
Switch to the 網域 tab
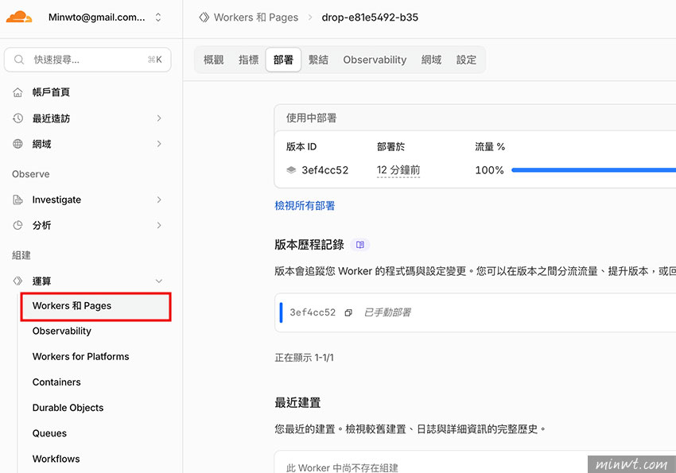click(431, 60)
